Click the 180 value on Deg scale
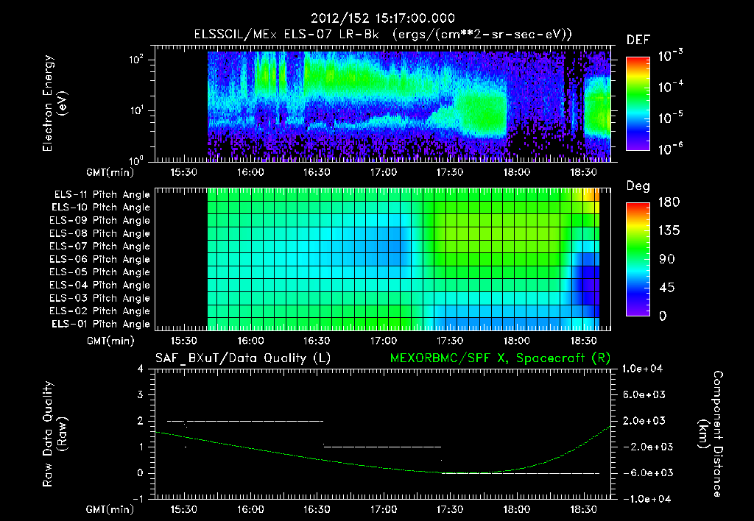Viewport: 754px width, 521px height. point(669,202)
